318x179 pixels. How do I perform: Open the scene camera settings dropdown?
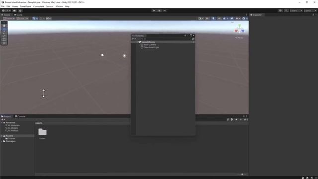click(238, 18)
